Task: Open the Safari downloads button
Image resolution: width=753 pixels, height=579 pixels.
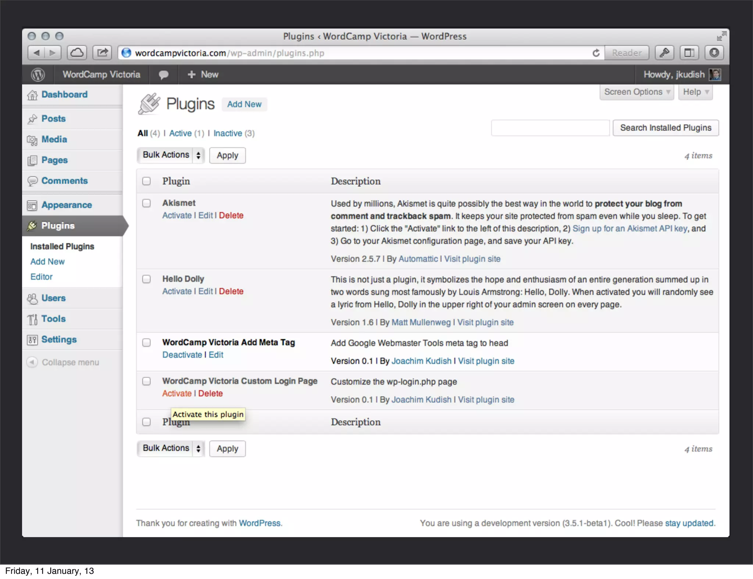Action: click(x=714, y=53)
